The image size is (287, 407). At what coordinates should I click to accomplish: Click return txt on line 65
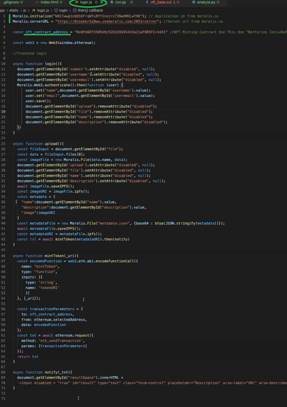(28, 357)
